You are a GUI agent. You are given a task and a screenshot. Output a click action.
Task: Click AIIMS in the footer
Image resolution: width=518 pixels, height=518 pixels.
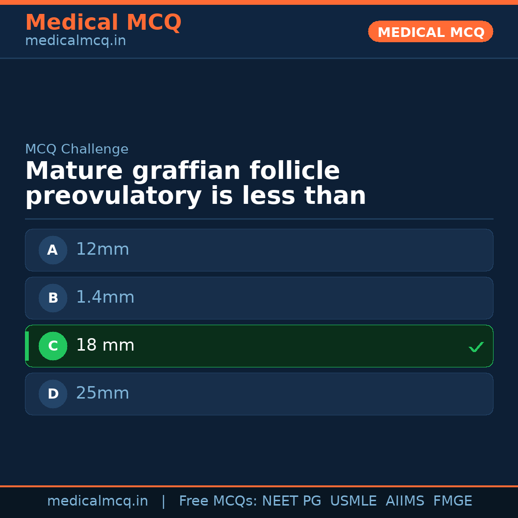[x=405, y=501]
